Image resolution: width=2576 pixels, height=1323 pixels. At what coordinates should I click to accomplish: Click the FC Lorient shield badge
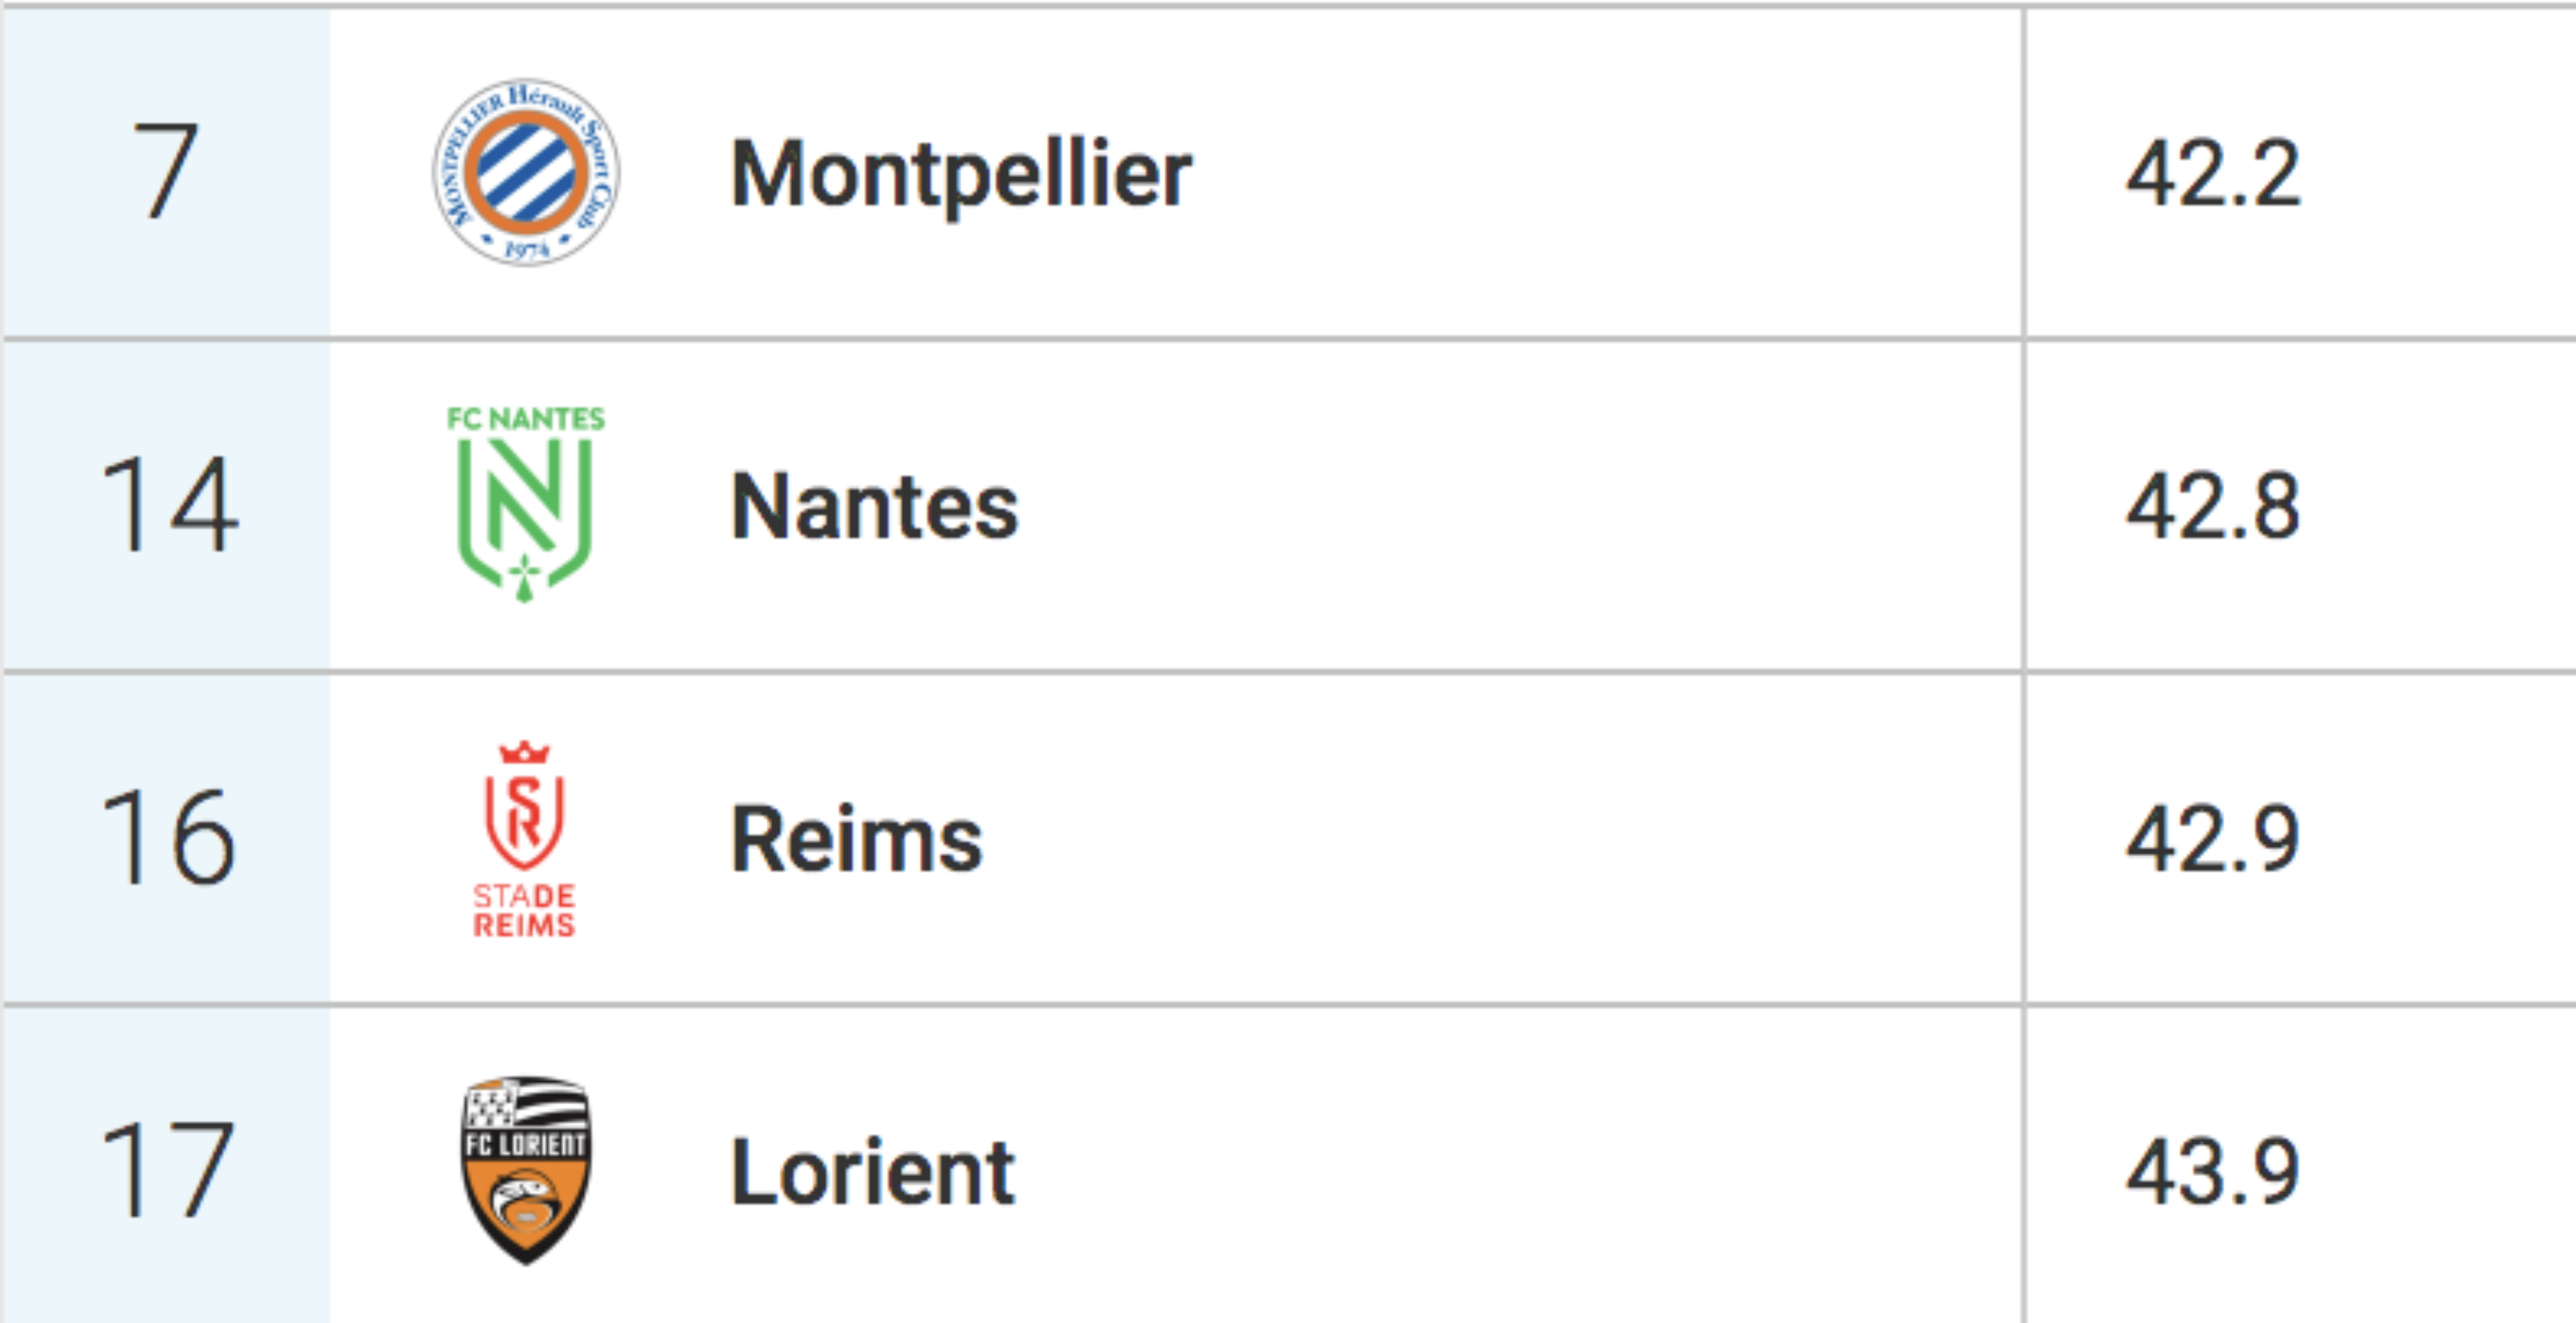[526, 1170]
